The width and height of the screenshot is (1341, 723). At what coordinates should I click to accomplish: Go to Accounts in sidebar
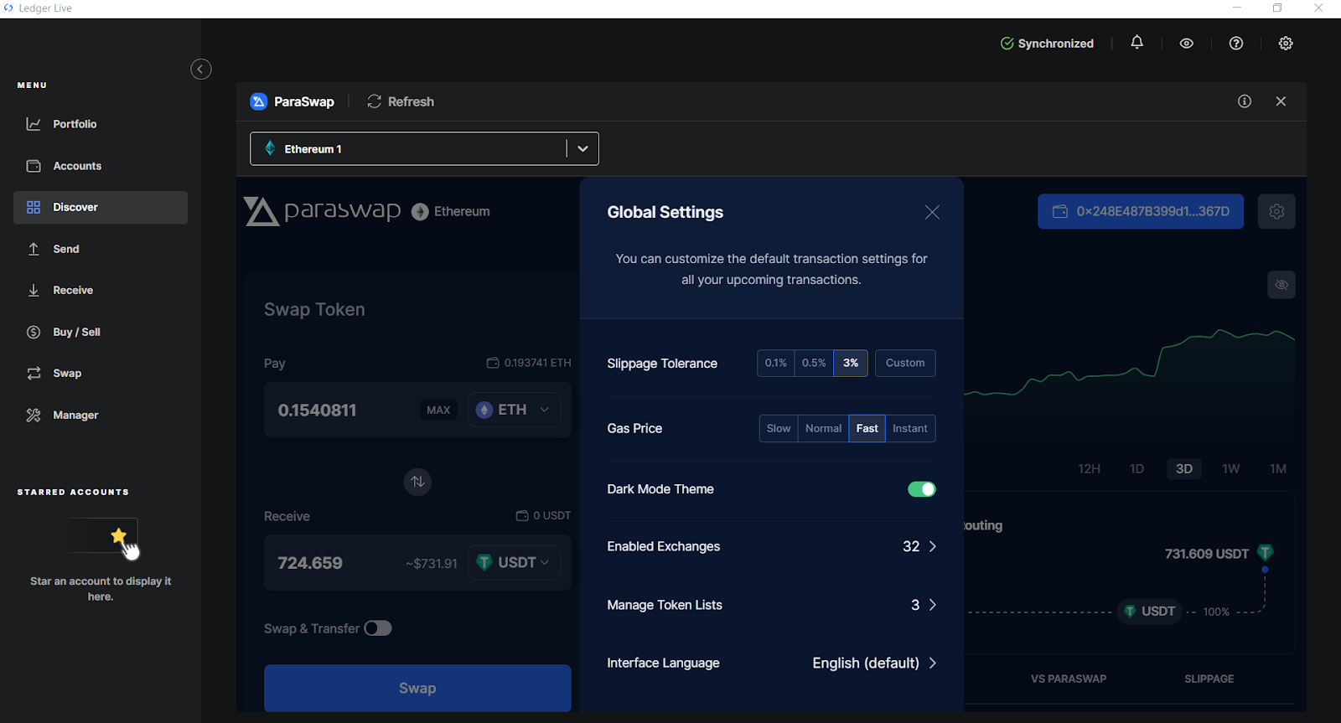click(101, 166)
